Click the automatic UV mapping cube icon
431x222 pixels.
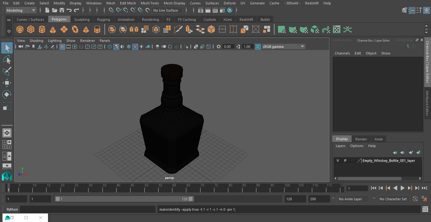click(315, 30)
